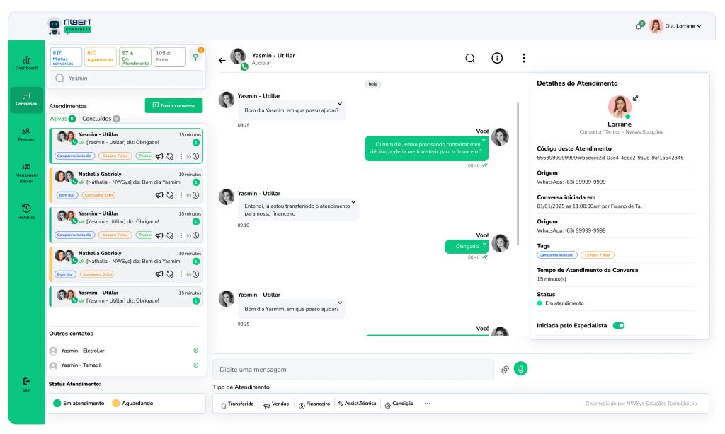Viewport: 725px width, 434px height.
Task: Click the paperclip attachment icon
Action: point(505,369)
